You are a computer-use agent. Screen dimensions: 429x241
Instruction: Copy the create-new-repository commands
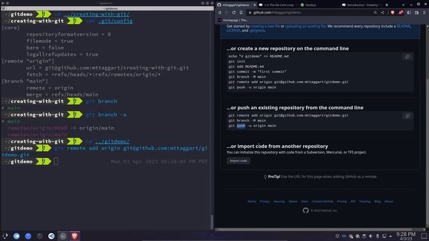(x=408, y=56)
